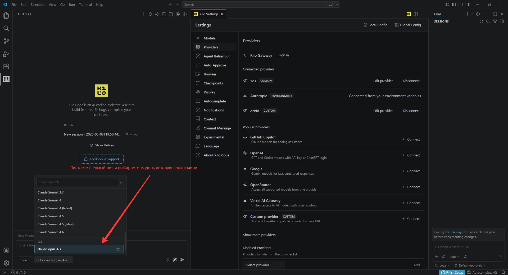This screenshot has width=508, height=275.
Task: Select the Experimental settings section
Action: click(x=215, y=137)
